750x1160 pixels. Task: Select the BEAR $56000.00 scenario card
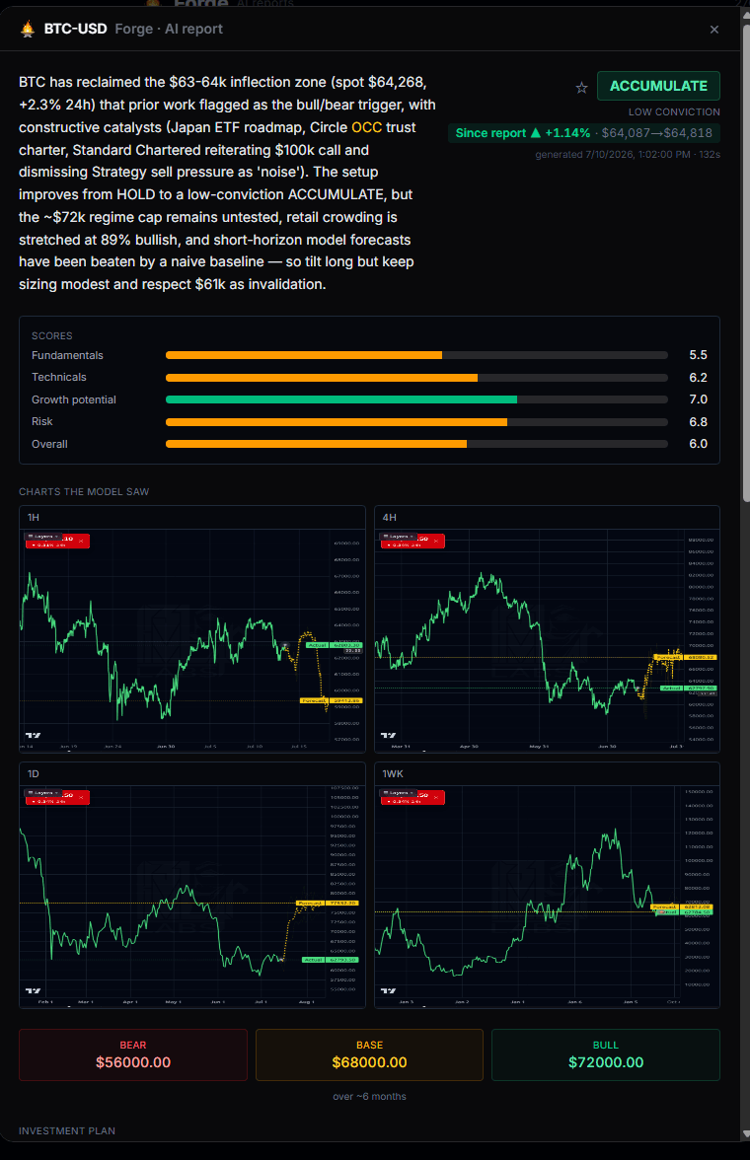coord(133,1055)
